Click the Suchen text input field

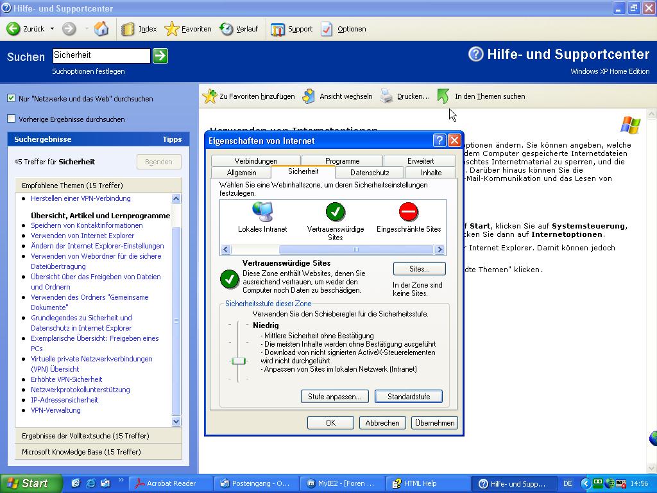pos(101,55)
